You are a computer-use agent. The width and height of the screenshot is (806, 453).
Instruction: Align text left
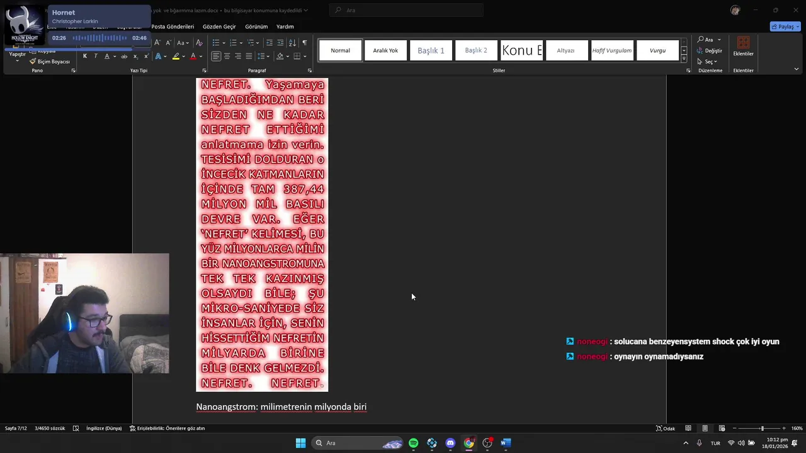coord(216,56)
